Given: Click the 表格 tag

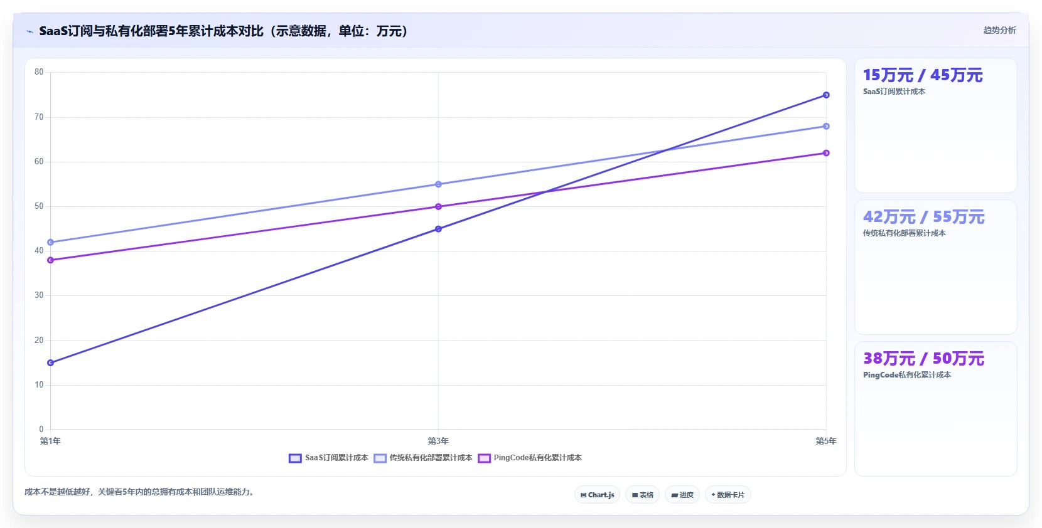Looking at the screenshot, I should 642,495.
